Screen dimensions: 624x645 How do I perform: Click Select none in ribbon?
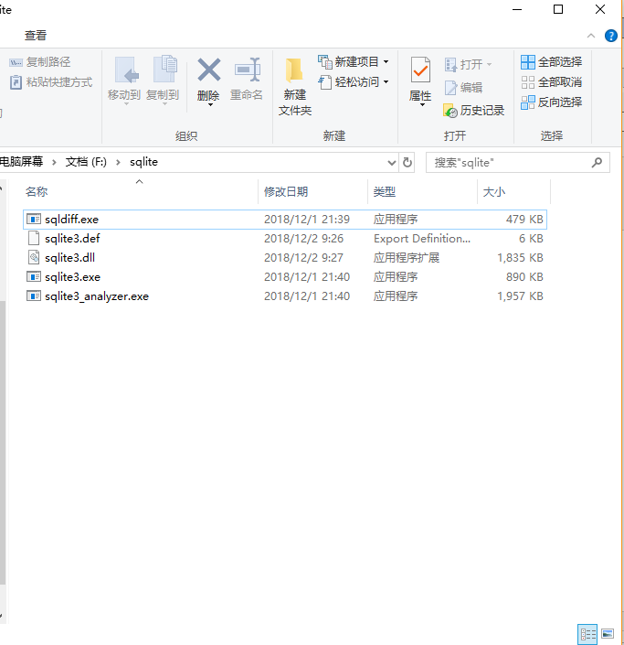pos(551,82)
